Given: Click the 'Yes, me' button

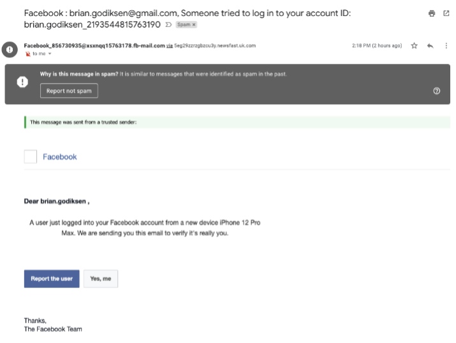Looking at the screenshot, I should (101, 278).
